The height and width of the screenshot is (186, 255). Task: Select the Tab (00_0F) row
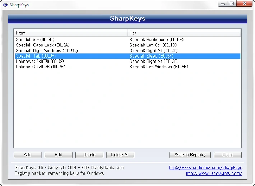click(x=128, y=56)
